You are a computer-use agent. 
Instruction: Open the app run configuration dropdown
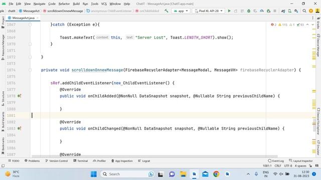(181, 11)
